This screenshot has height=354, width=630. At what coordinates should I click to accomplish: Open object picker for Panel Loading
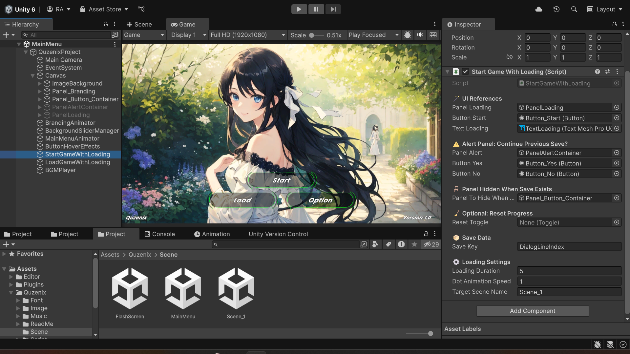point(617,107)
